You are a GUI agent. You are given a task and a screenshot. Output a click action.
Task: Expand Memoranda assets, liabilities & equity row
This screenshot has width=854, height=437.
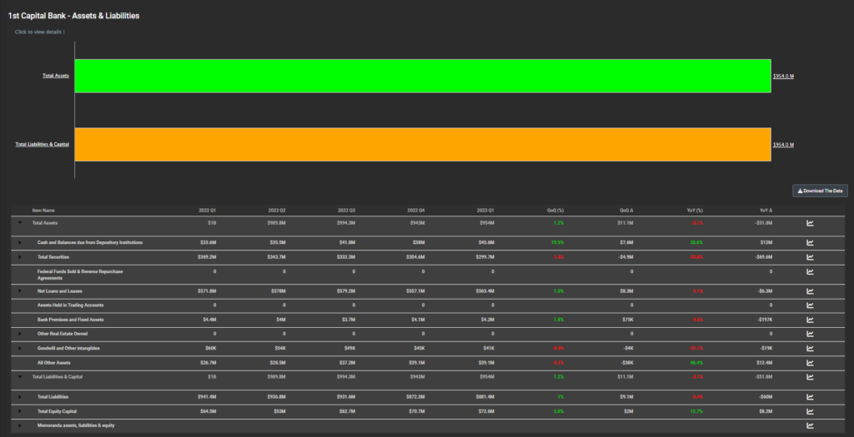click(20, 425)
